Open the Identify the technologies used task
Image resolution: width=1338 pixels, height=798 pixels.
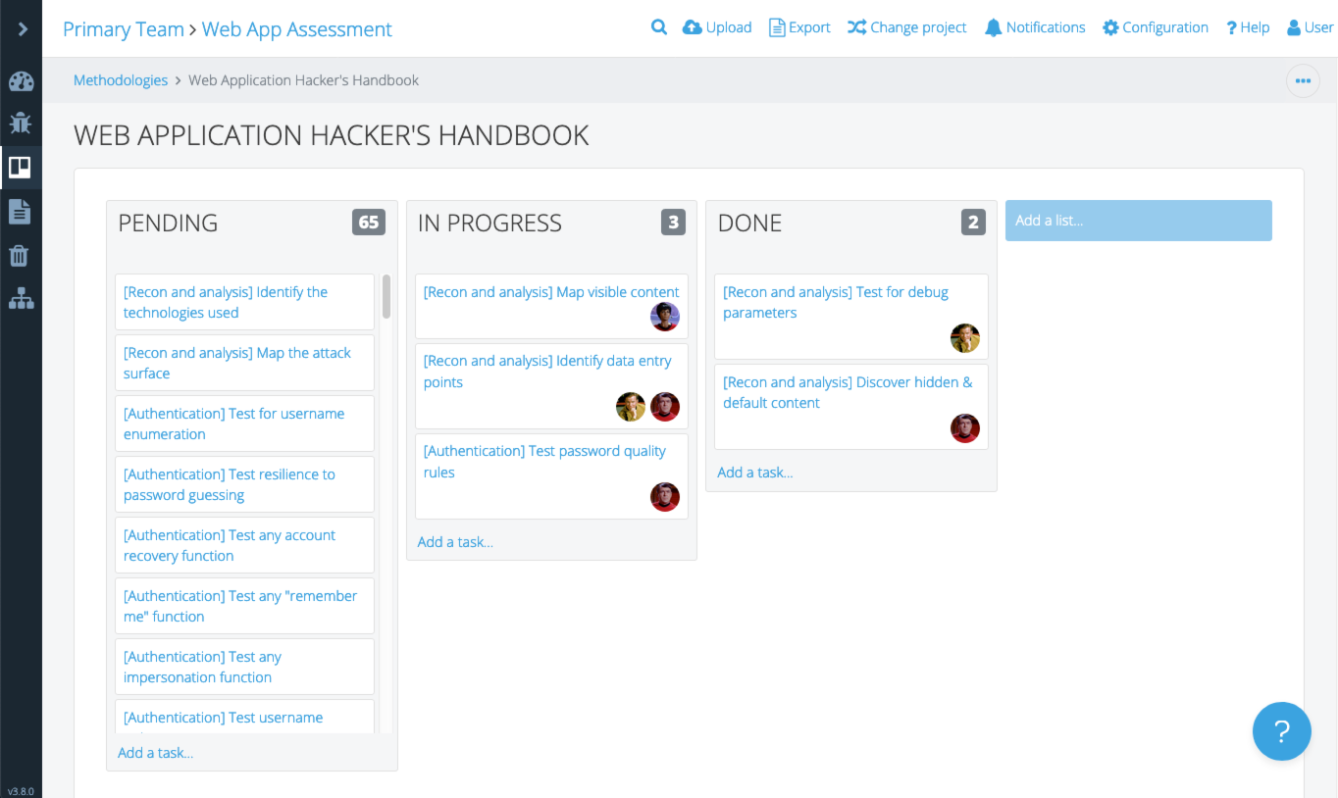(244, 302)
